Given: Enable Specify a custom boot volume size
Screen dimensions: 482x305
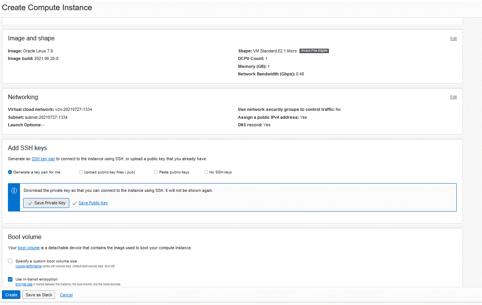Looking at the screenshot, I should (x=10, y=261).
